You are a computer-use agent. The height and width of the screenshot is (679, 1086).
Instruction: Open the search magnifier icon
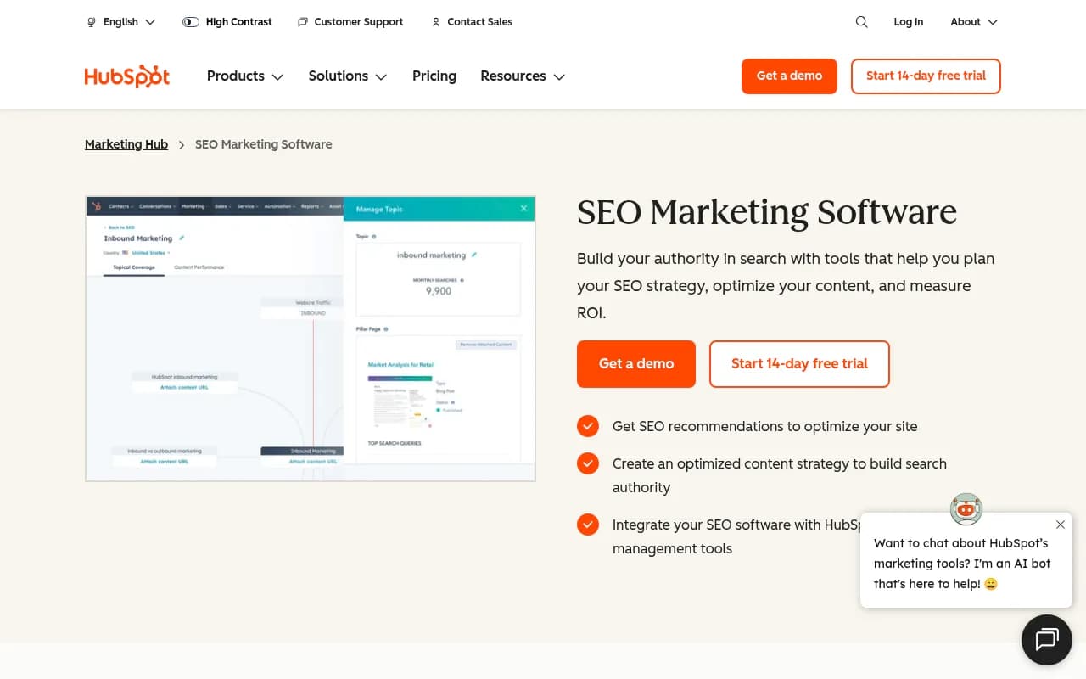click(x=861, y=21)
